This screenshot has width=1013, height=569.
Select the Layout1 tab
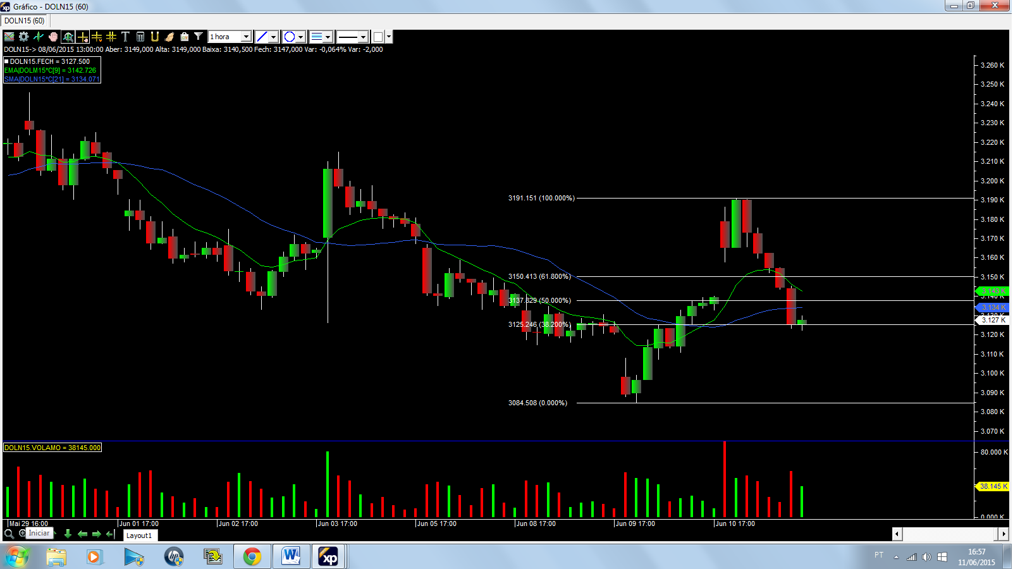(139, 535)
